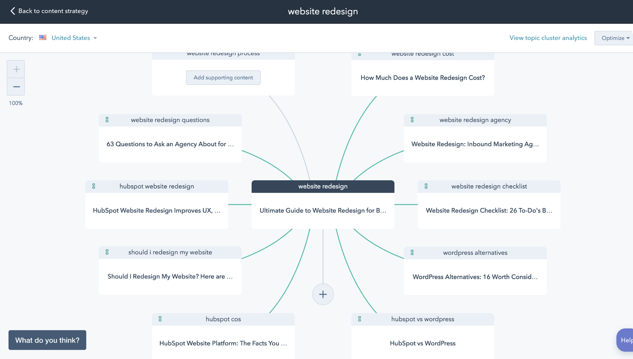Click the hubspot cos node card

(x=223, y=331)
